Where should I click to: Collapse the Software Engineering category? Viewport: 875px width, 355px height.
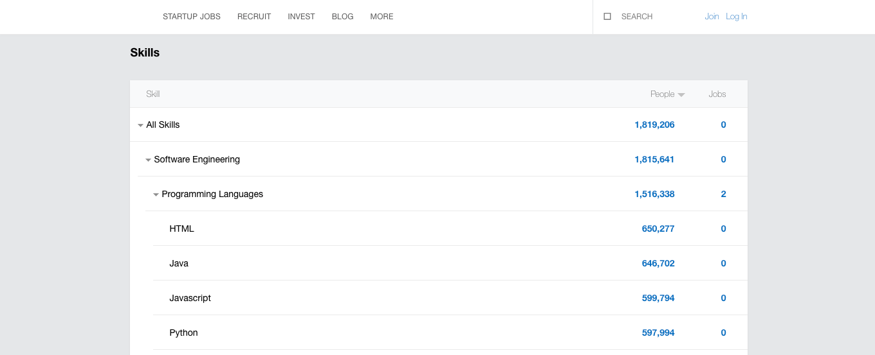coord(148,160)
